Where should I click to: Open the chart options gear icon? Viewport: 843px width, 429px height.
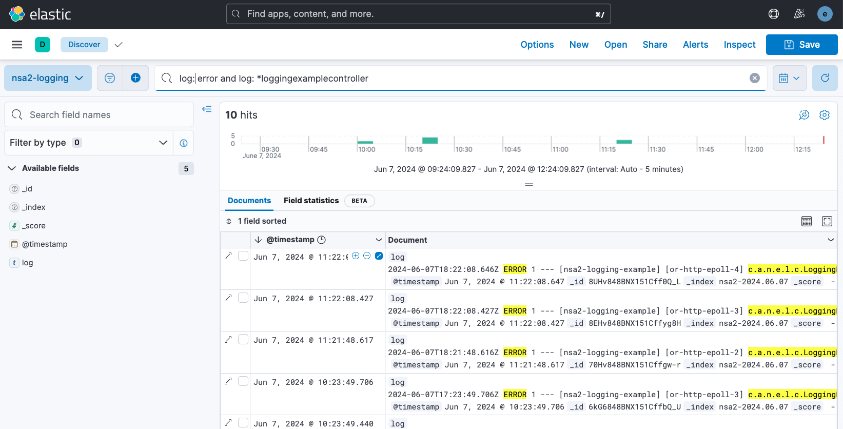(x=825, y=115)
